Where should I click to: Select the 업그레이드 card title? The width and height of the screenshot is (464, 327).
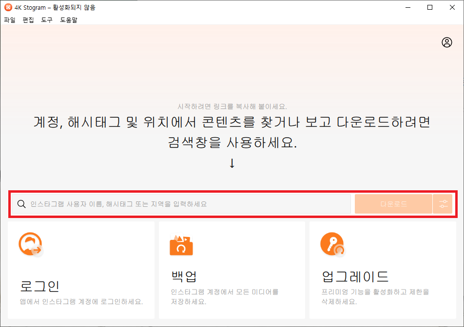coord(355,276)
